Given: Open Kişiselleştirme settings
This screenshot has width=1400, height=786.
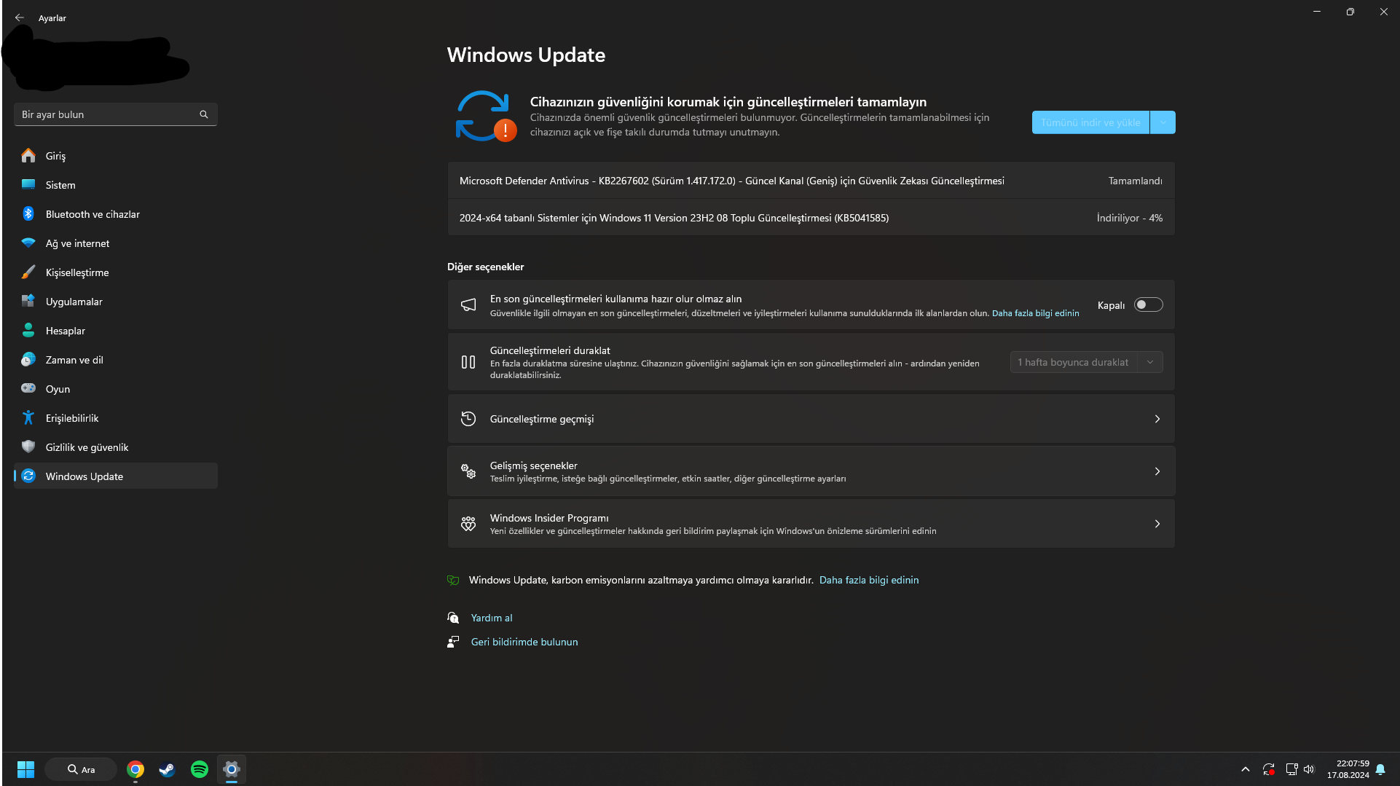Looking at the screenshot, I should (x=116, y=272).
